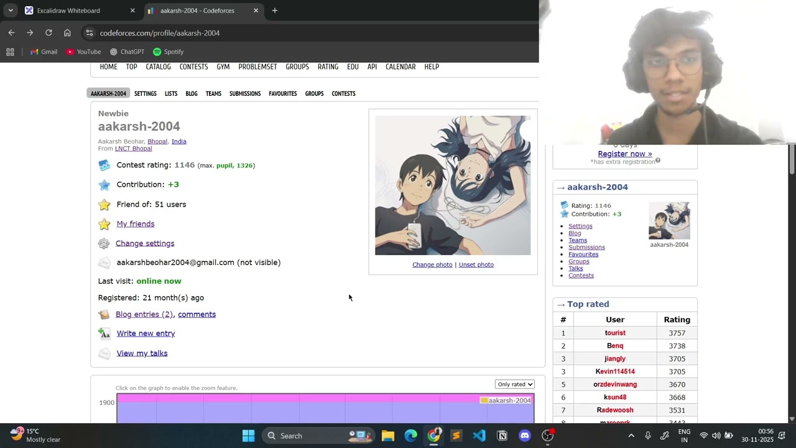Open the Spotify bookmark
The width and height of the screenshot is (796, 448).
tap(168, 52)
